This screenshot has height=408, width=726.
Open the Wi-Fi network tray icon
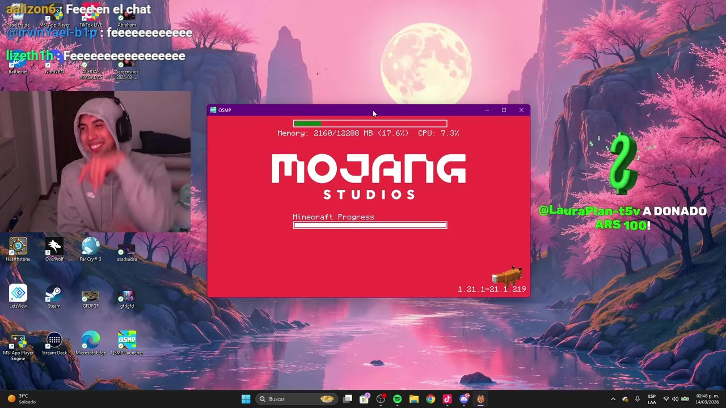[666, 399]
